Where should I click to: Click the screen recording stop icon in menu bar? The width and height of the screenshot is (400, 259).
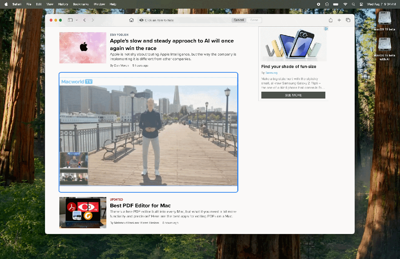(x=318, y=4)
